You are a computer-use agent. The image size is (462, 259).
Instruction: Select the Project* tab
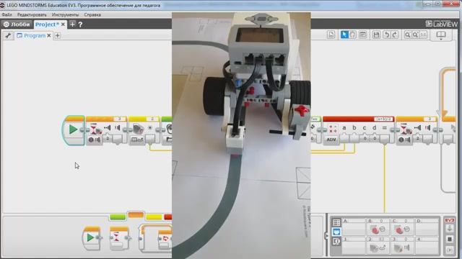(x=47, y=24)
